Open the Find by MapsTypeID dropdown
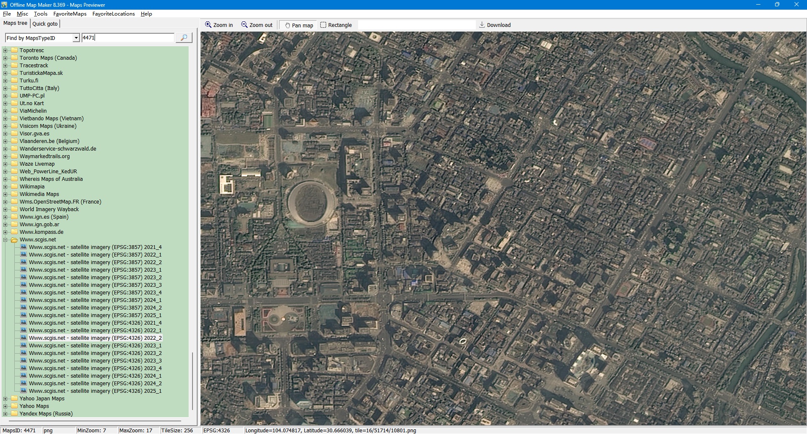The height and width of the screenshot is (434, 807). pos(76,38)
